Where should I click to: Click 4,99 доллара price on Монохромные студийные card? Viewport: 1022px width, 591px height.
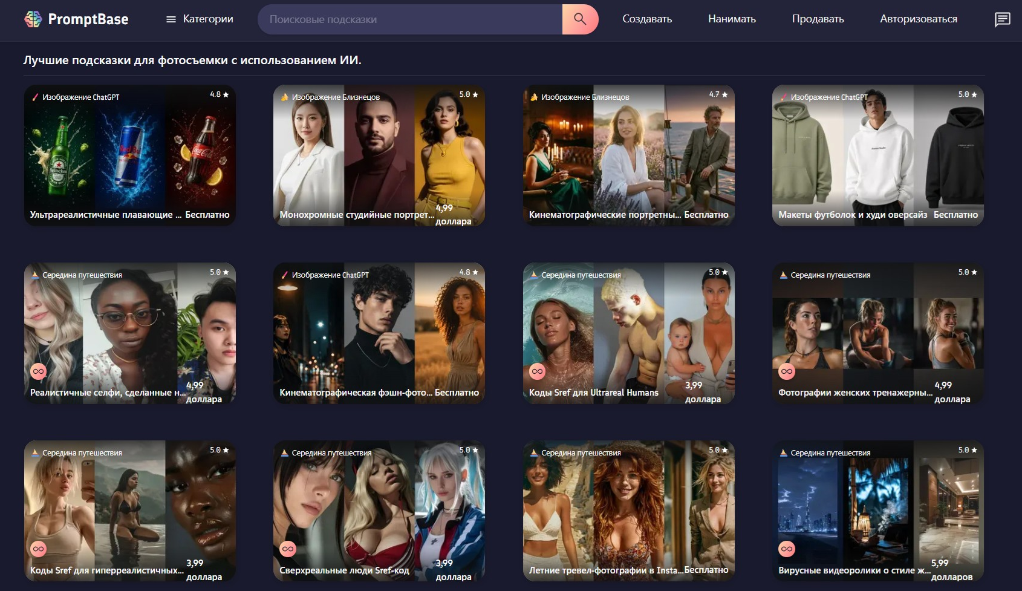click(454, 215)
